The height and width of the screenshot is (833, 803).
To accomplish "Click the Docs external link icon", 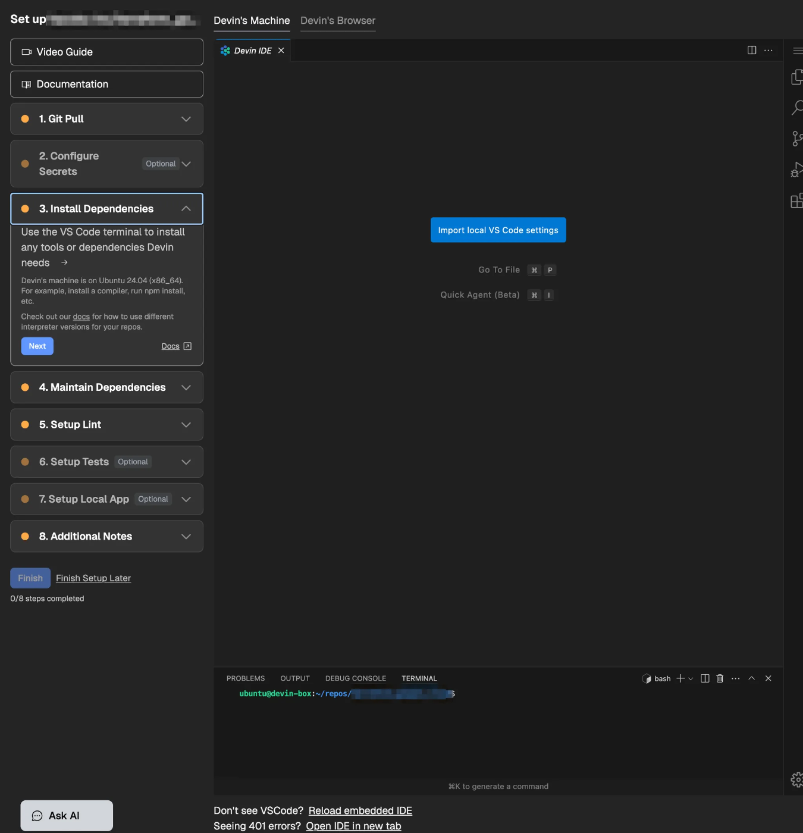I will tap(187, 346).
